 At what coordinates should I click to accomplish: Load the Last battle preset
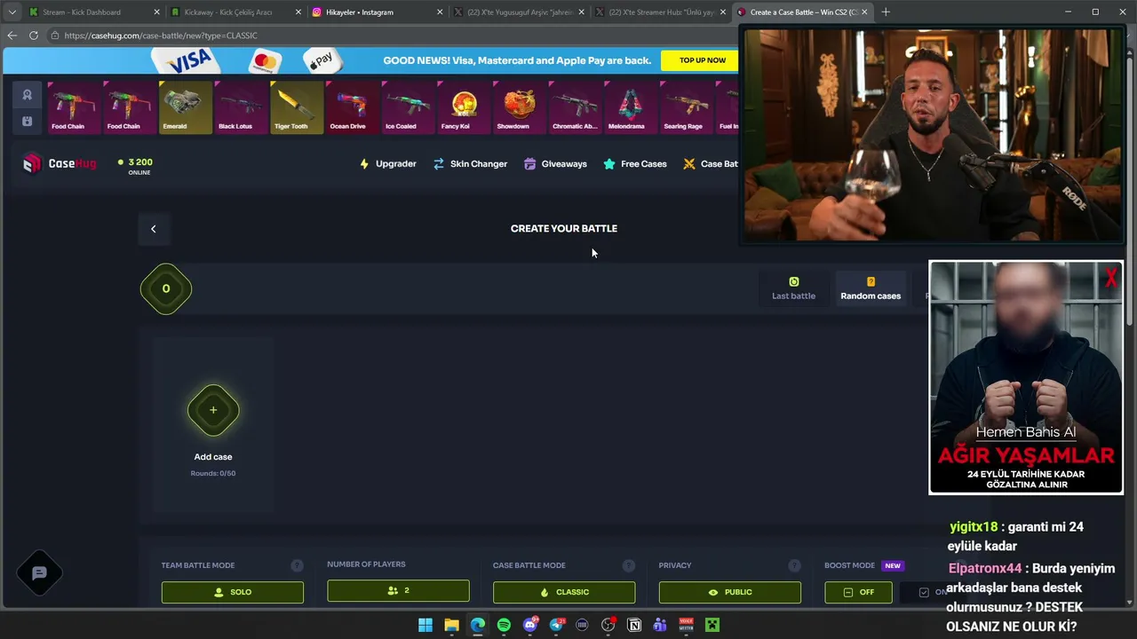pos(793,288)
